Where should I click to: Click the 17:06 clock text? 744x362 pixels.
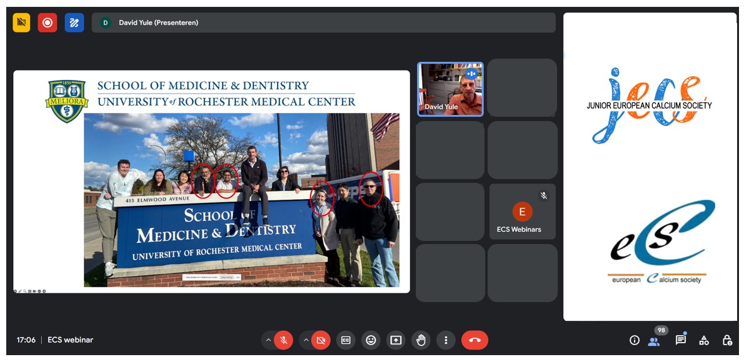pos(26,340)
